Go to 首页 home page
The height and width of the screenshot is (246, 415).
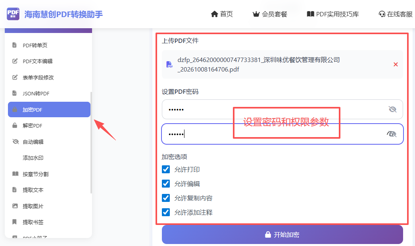click(222, 14)
